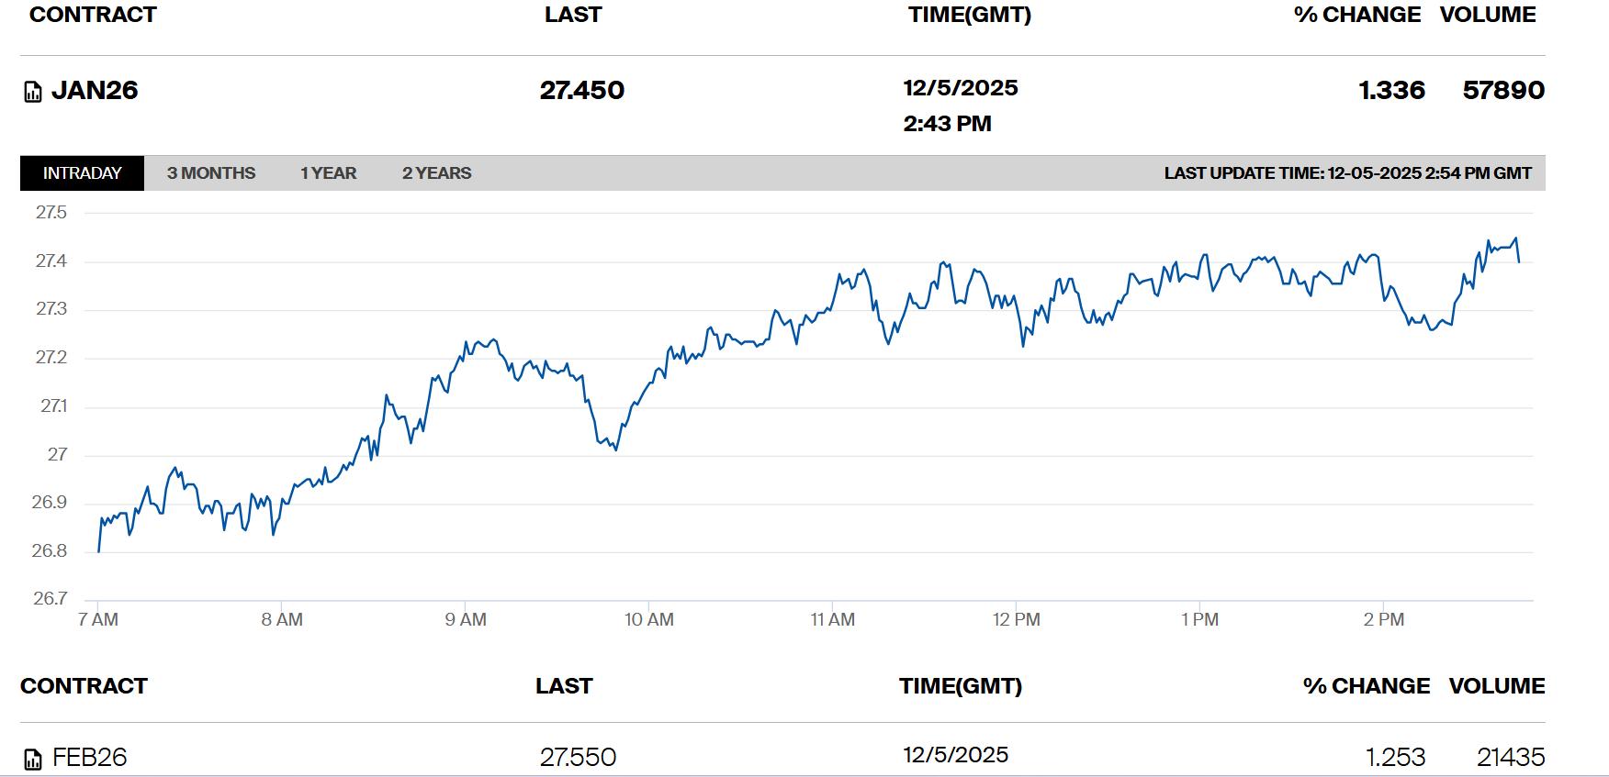Click the 27.5 label on price axis
The image size is (1609, 777).
point(51,213)
